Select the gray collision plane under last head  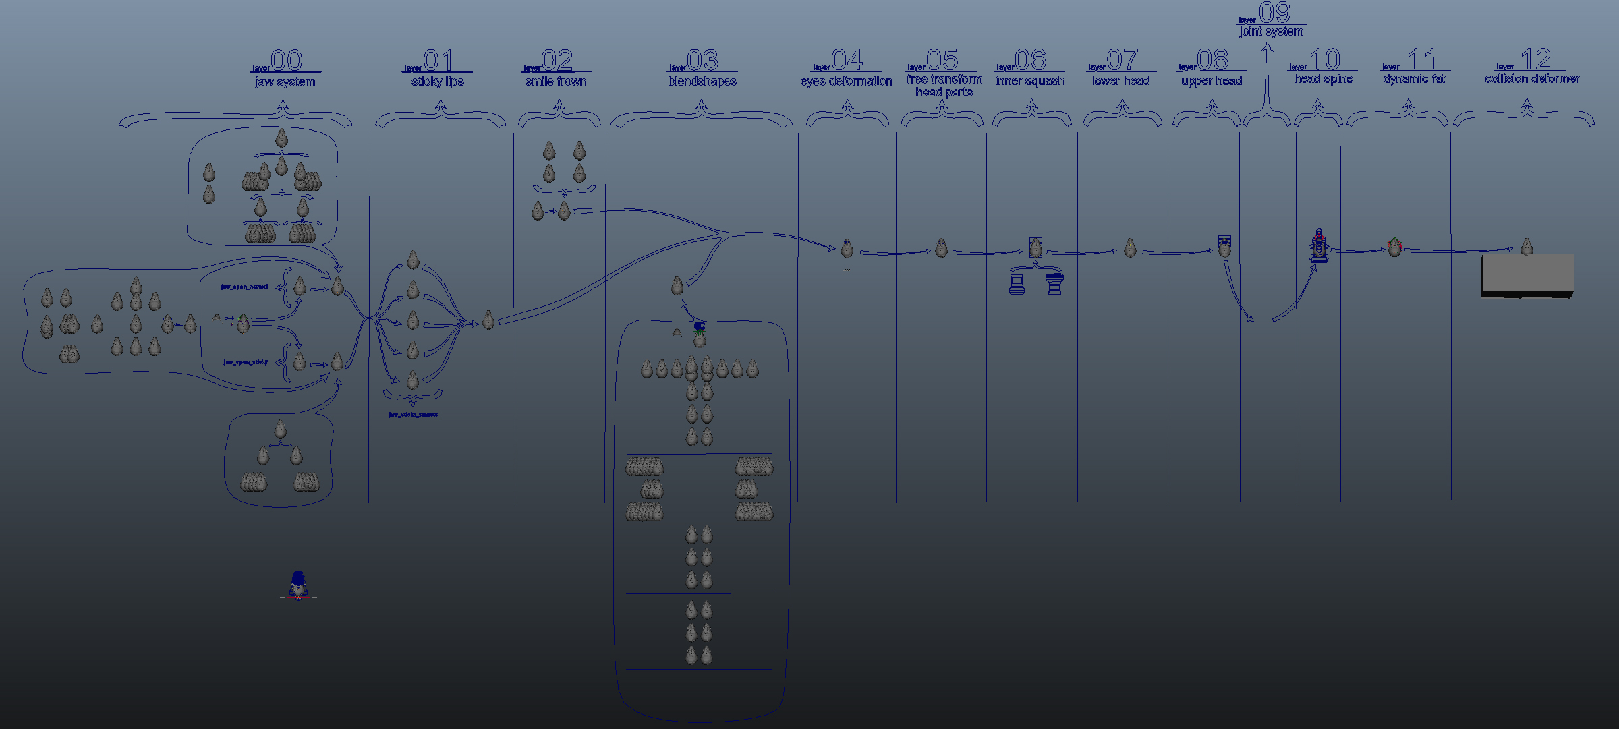tap(1527, 275)
